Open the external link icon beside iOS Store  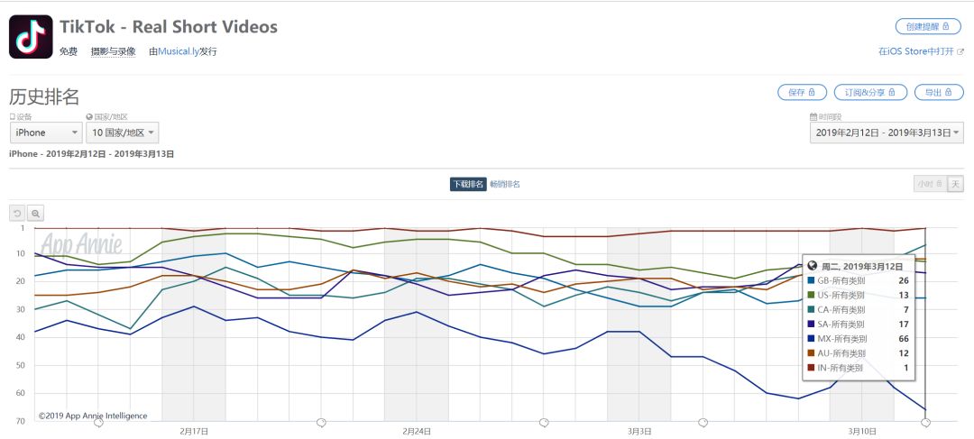(960, 51)
